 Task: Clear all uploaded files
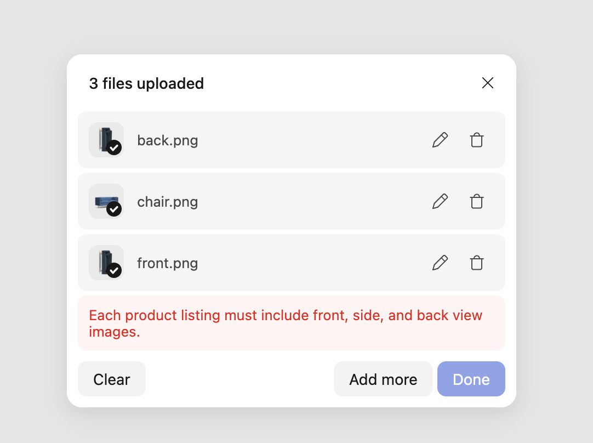[x=112, y=379]
